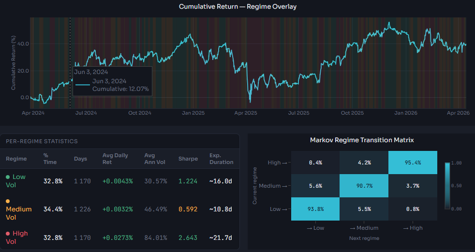Click the Sharpe column header
475x252 pixels.
coord(187,159)
